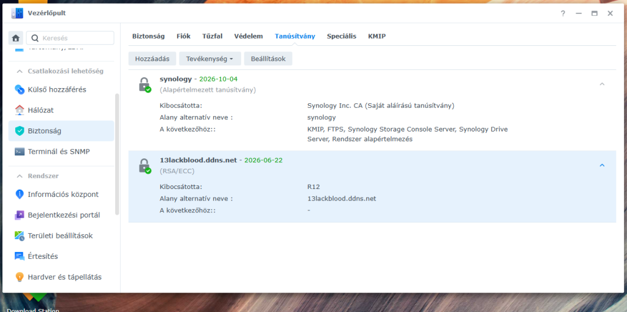
Task: Switch to the Védelem tab
Action: (249, 36)
